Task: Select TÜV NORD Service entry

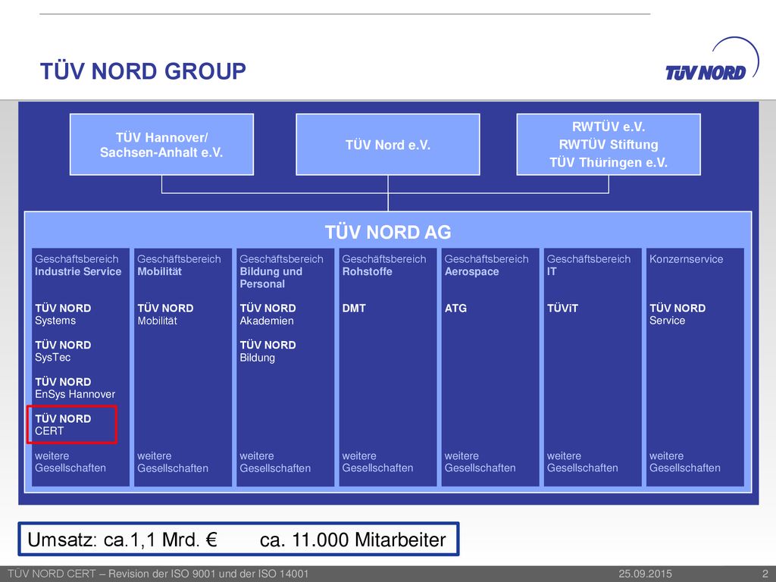Action: (677, 314)
